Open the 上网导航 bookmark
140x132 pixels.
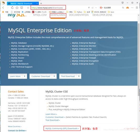pos(26,12)
